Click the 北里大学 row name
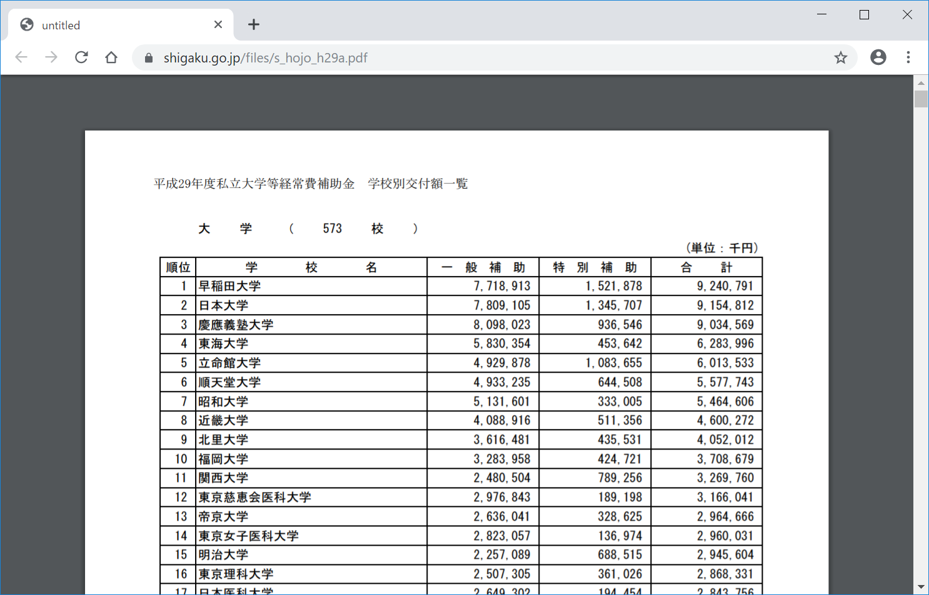The height and width of the screenshot is (595, 929). (x=223, y=440)
